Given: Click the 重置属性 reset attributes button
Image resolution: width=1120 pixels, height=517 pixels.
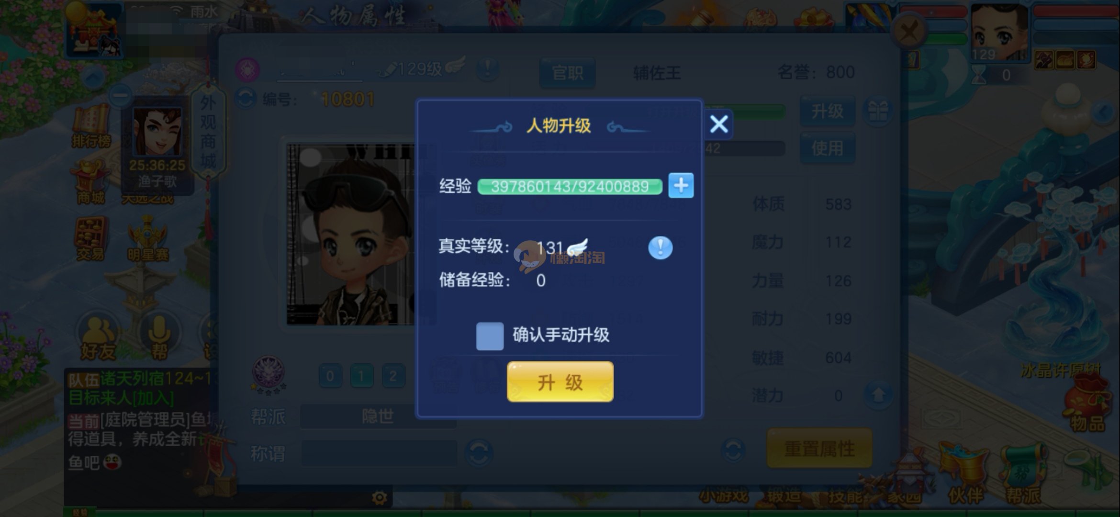Looking at the screenshot, I should [x=819, y=449].
